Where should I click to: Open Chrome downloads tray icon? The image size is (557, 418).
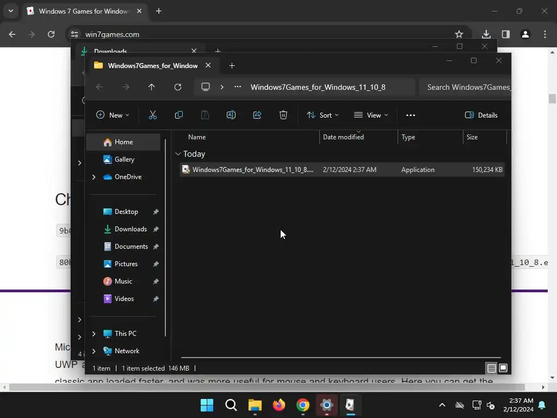[x=486, y=34]
